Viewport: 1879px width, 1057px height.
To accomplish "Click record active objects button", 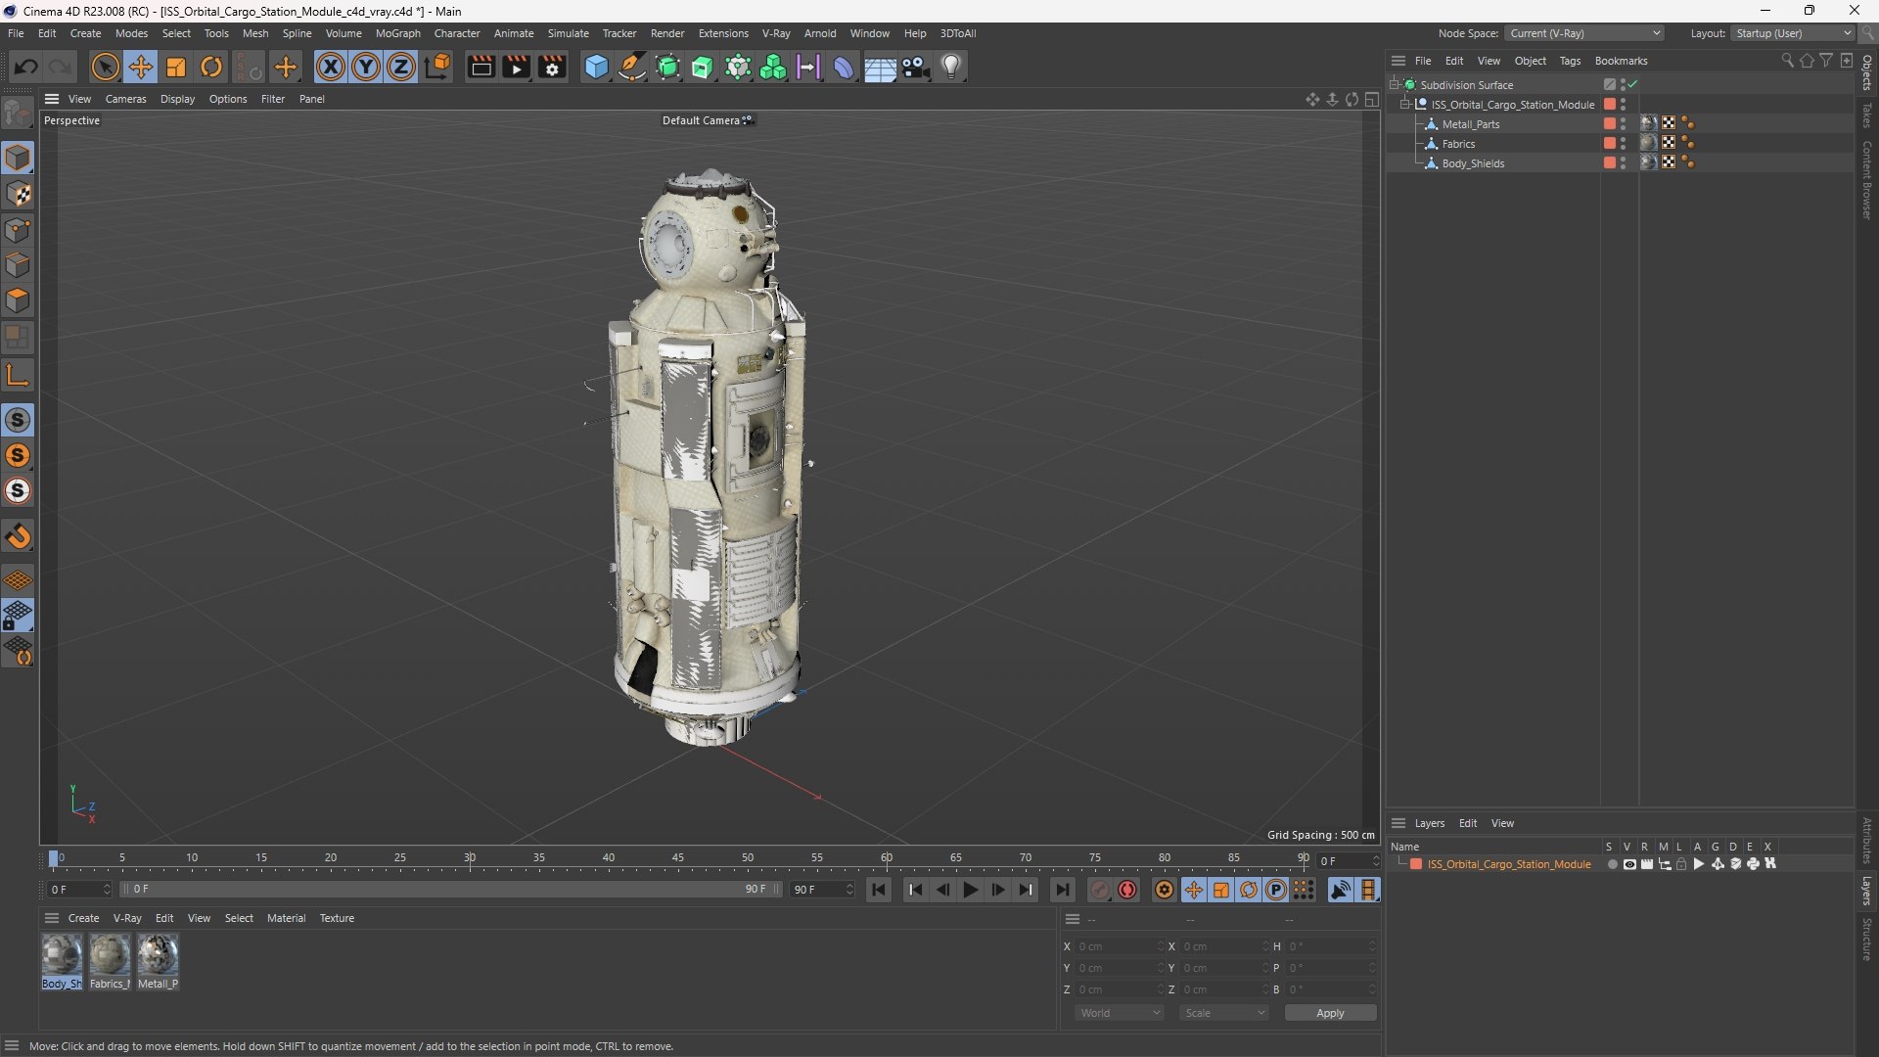I will coord(1100,890).
